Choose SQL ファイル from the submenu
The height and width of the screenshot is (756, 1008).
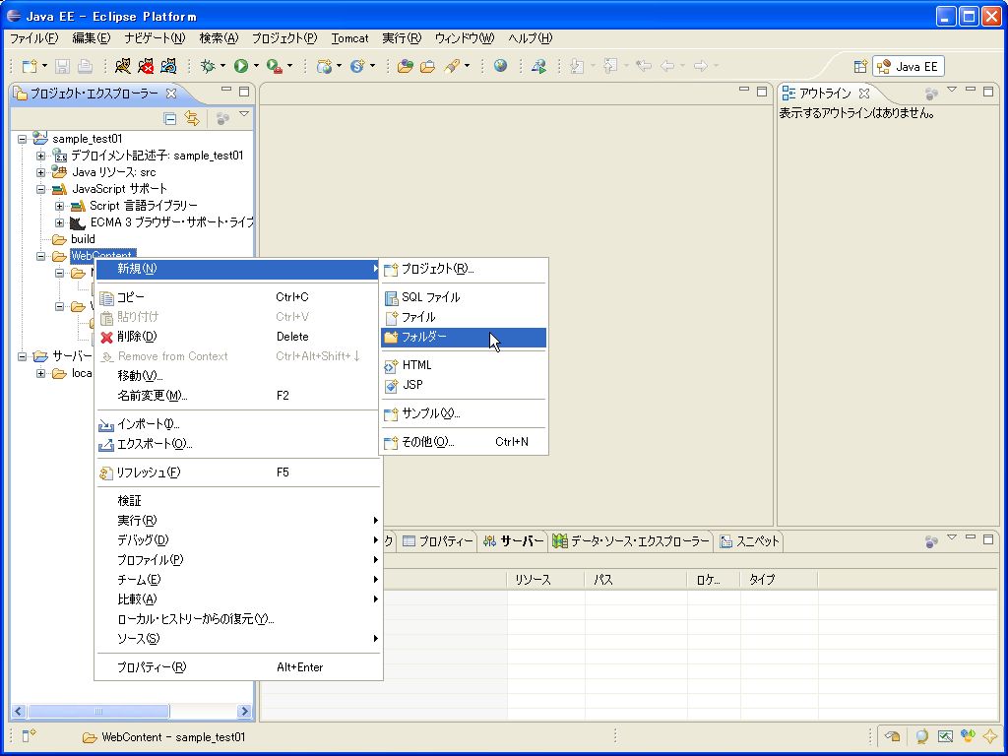[x=464, y=297]
